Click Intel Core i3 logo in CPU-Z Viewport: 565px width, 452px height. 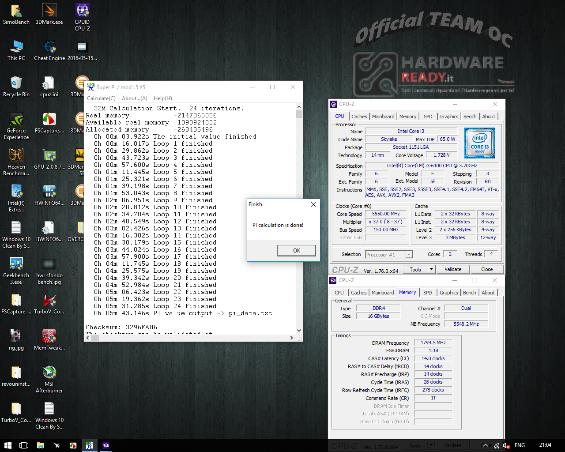[480, 143]
